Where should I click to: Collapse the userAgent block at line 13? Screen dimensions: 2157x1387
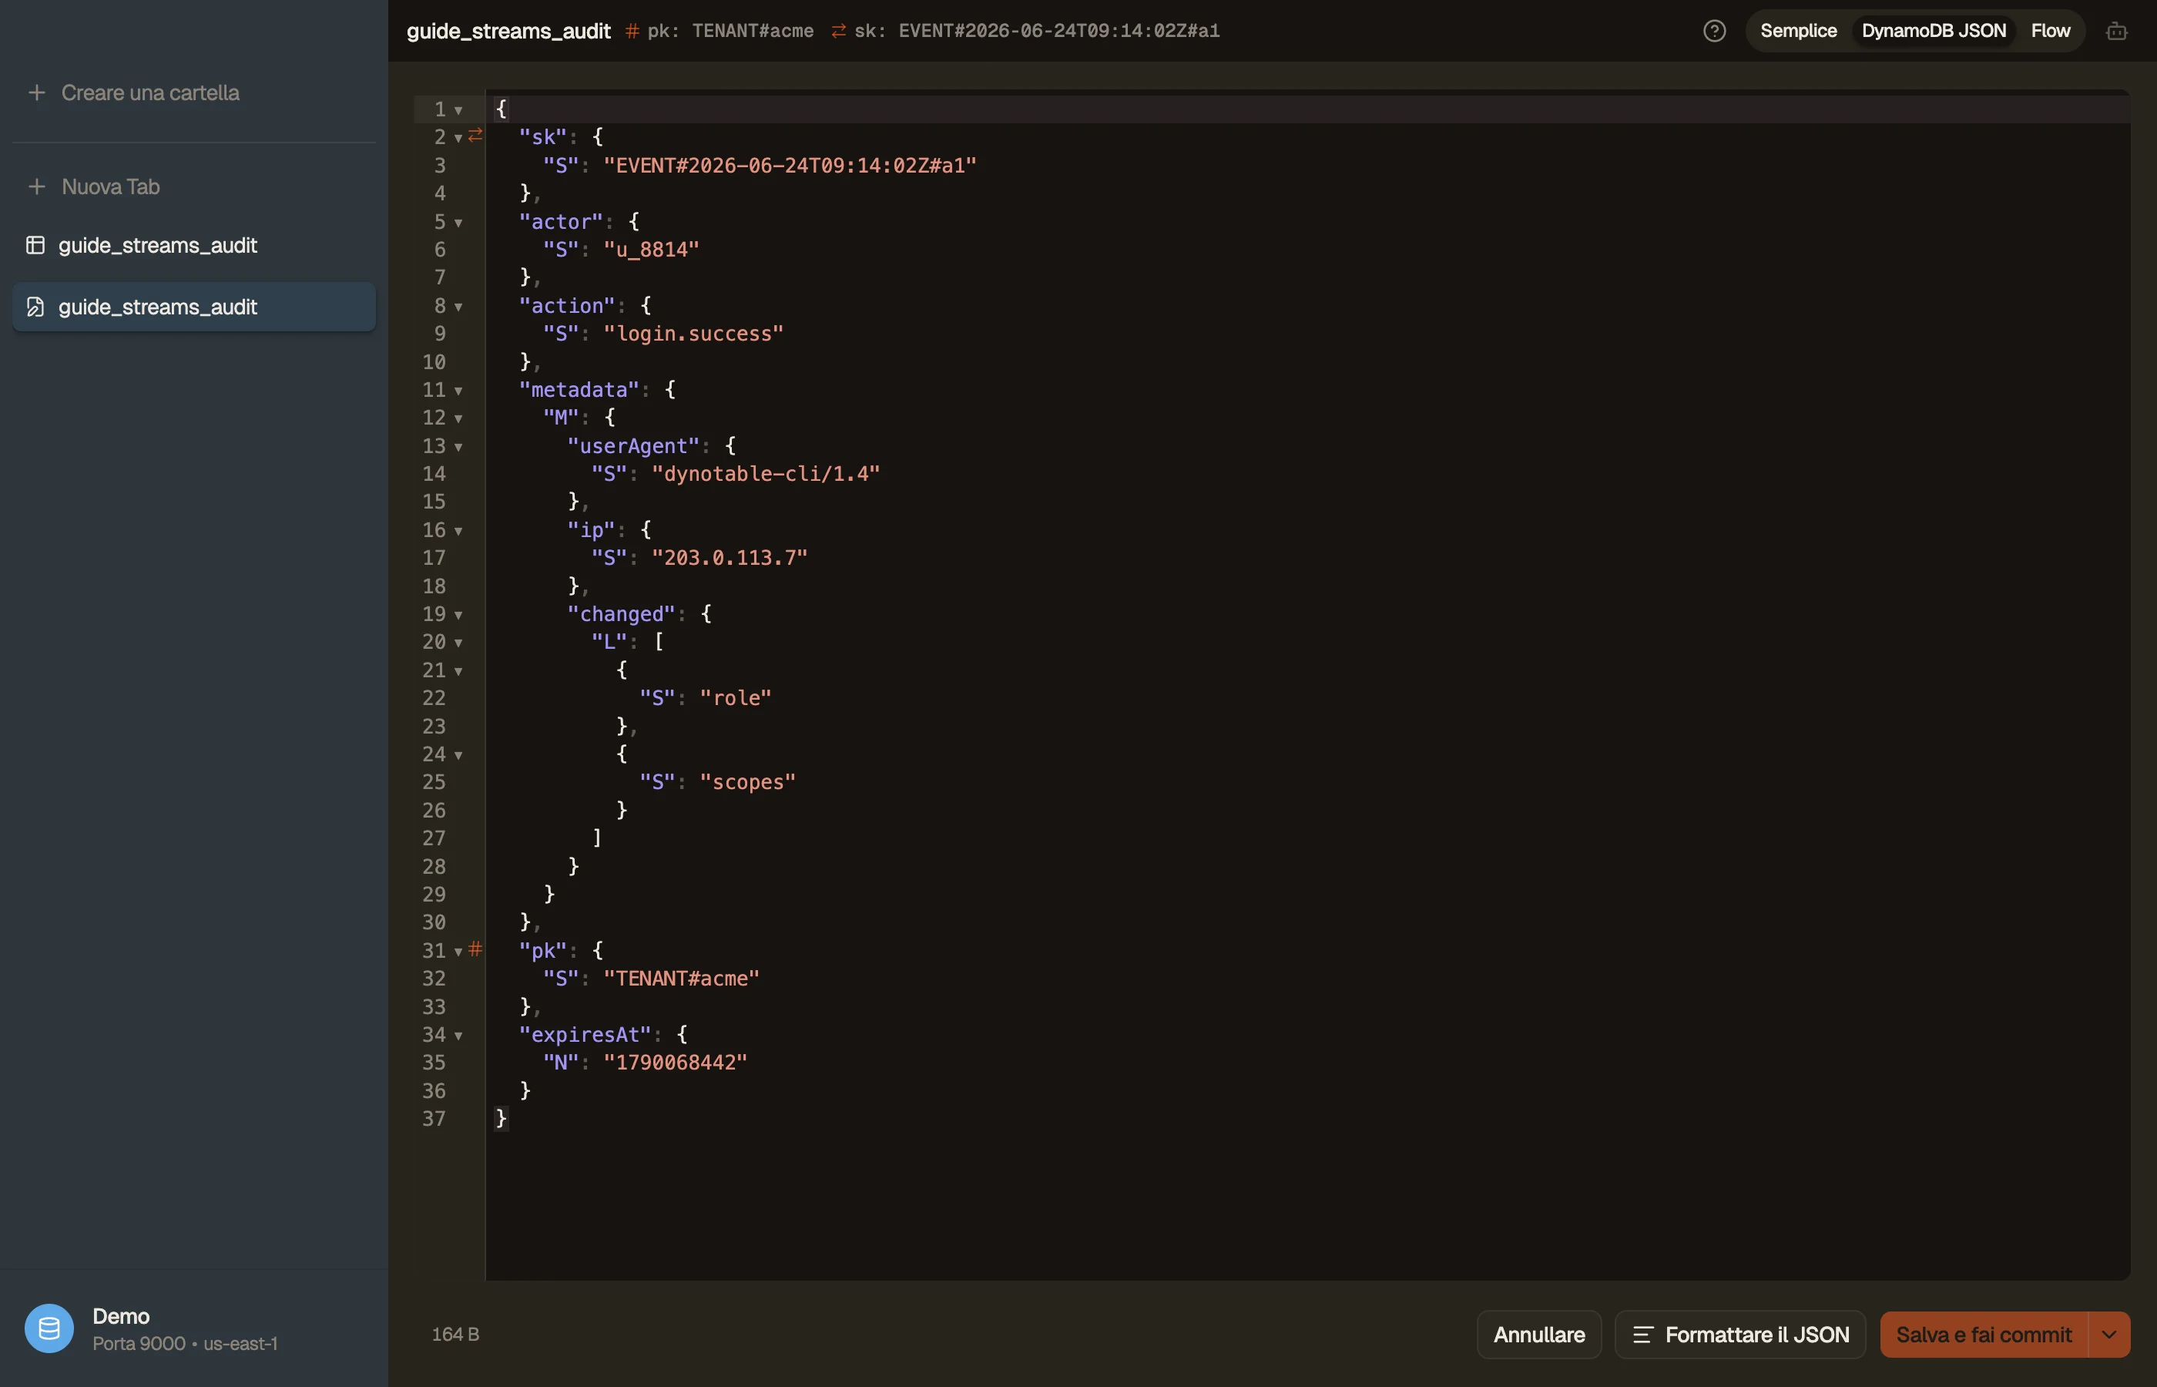(x=458, y=447)
